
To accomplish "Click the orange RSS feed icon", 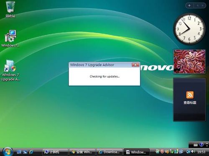I will point(190,95).
